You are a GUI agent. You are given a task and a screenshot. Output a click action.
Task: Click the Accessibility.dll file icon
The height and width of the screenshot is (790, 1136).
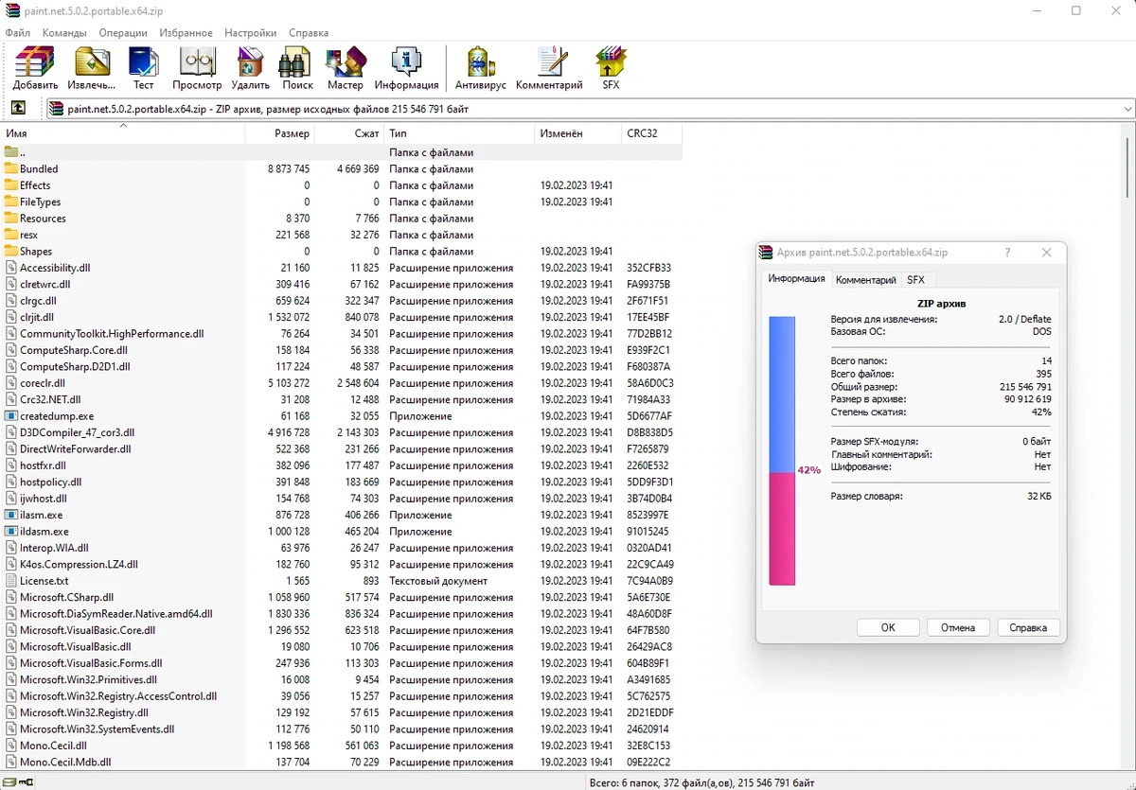coord(11,268)
